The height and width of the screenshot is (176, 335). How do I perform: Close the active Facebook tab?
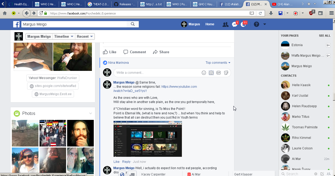[x=266, y=4]
